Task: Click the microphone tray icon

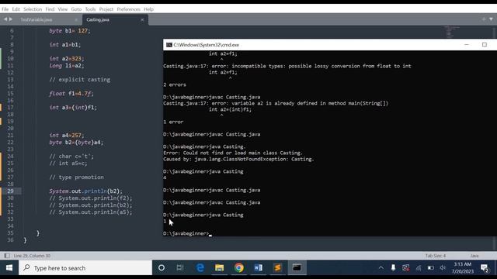Action: point(393,268)
